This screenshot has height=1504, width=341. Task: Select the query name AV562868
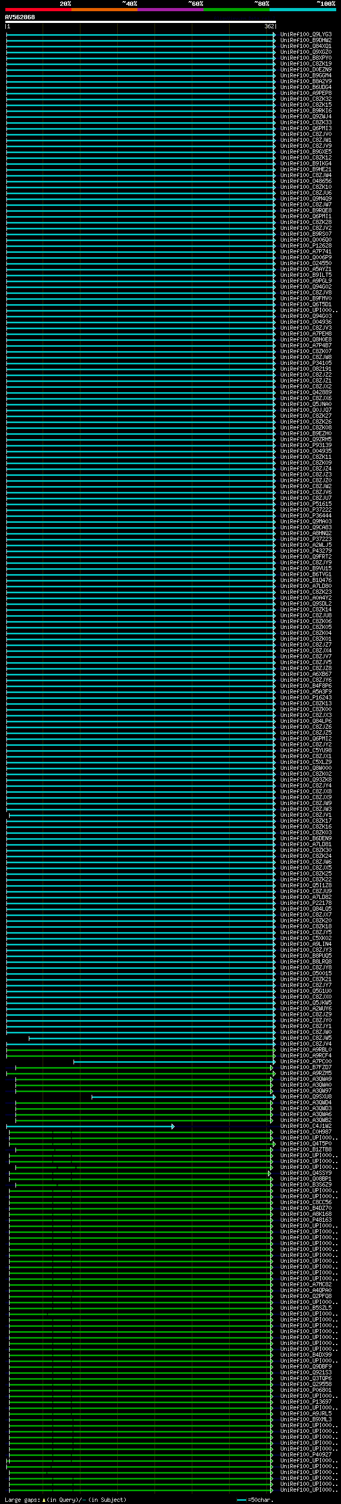tap(20, 18)
